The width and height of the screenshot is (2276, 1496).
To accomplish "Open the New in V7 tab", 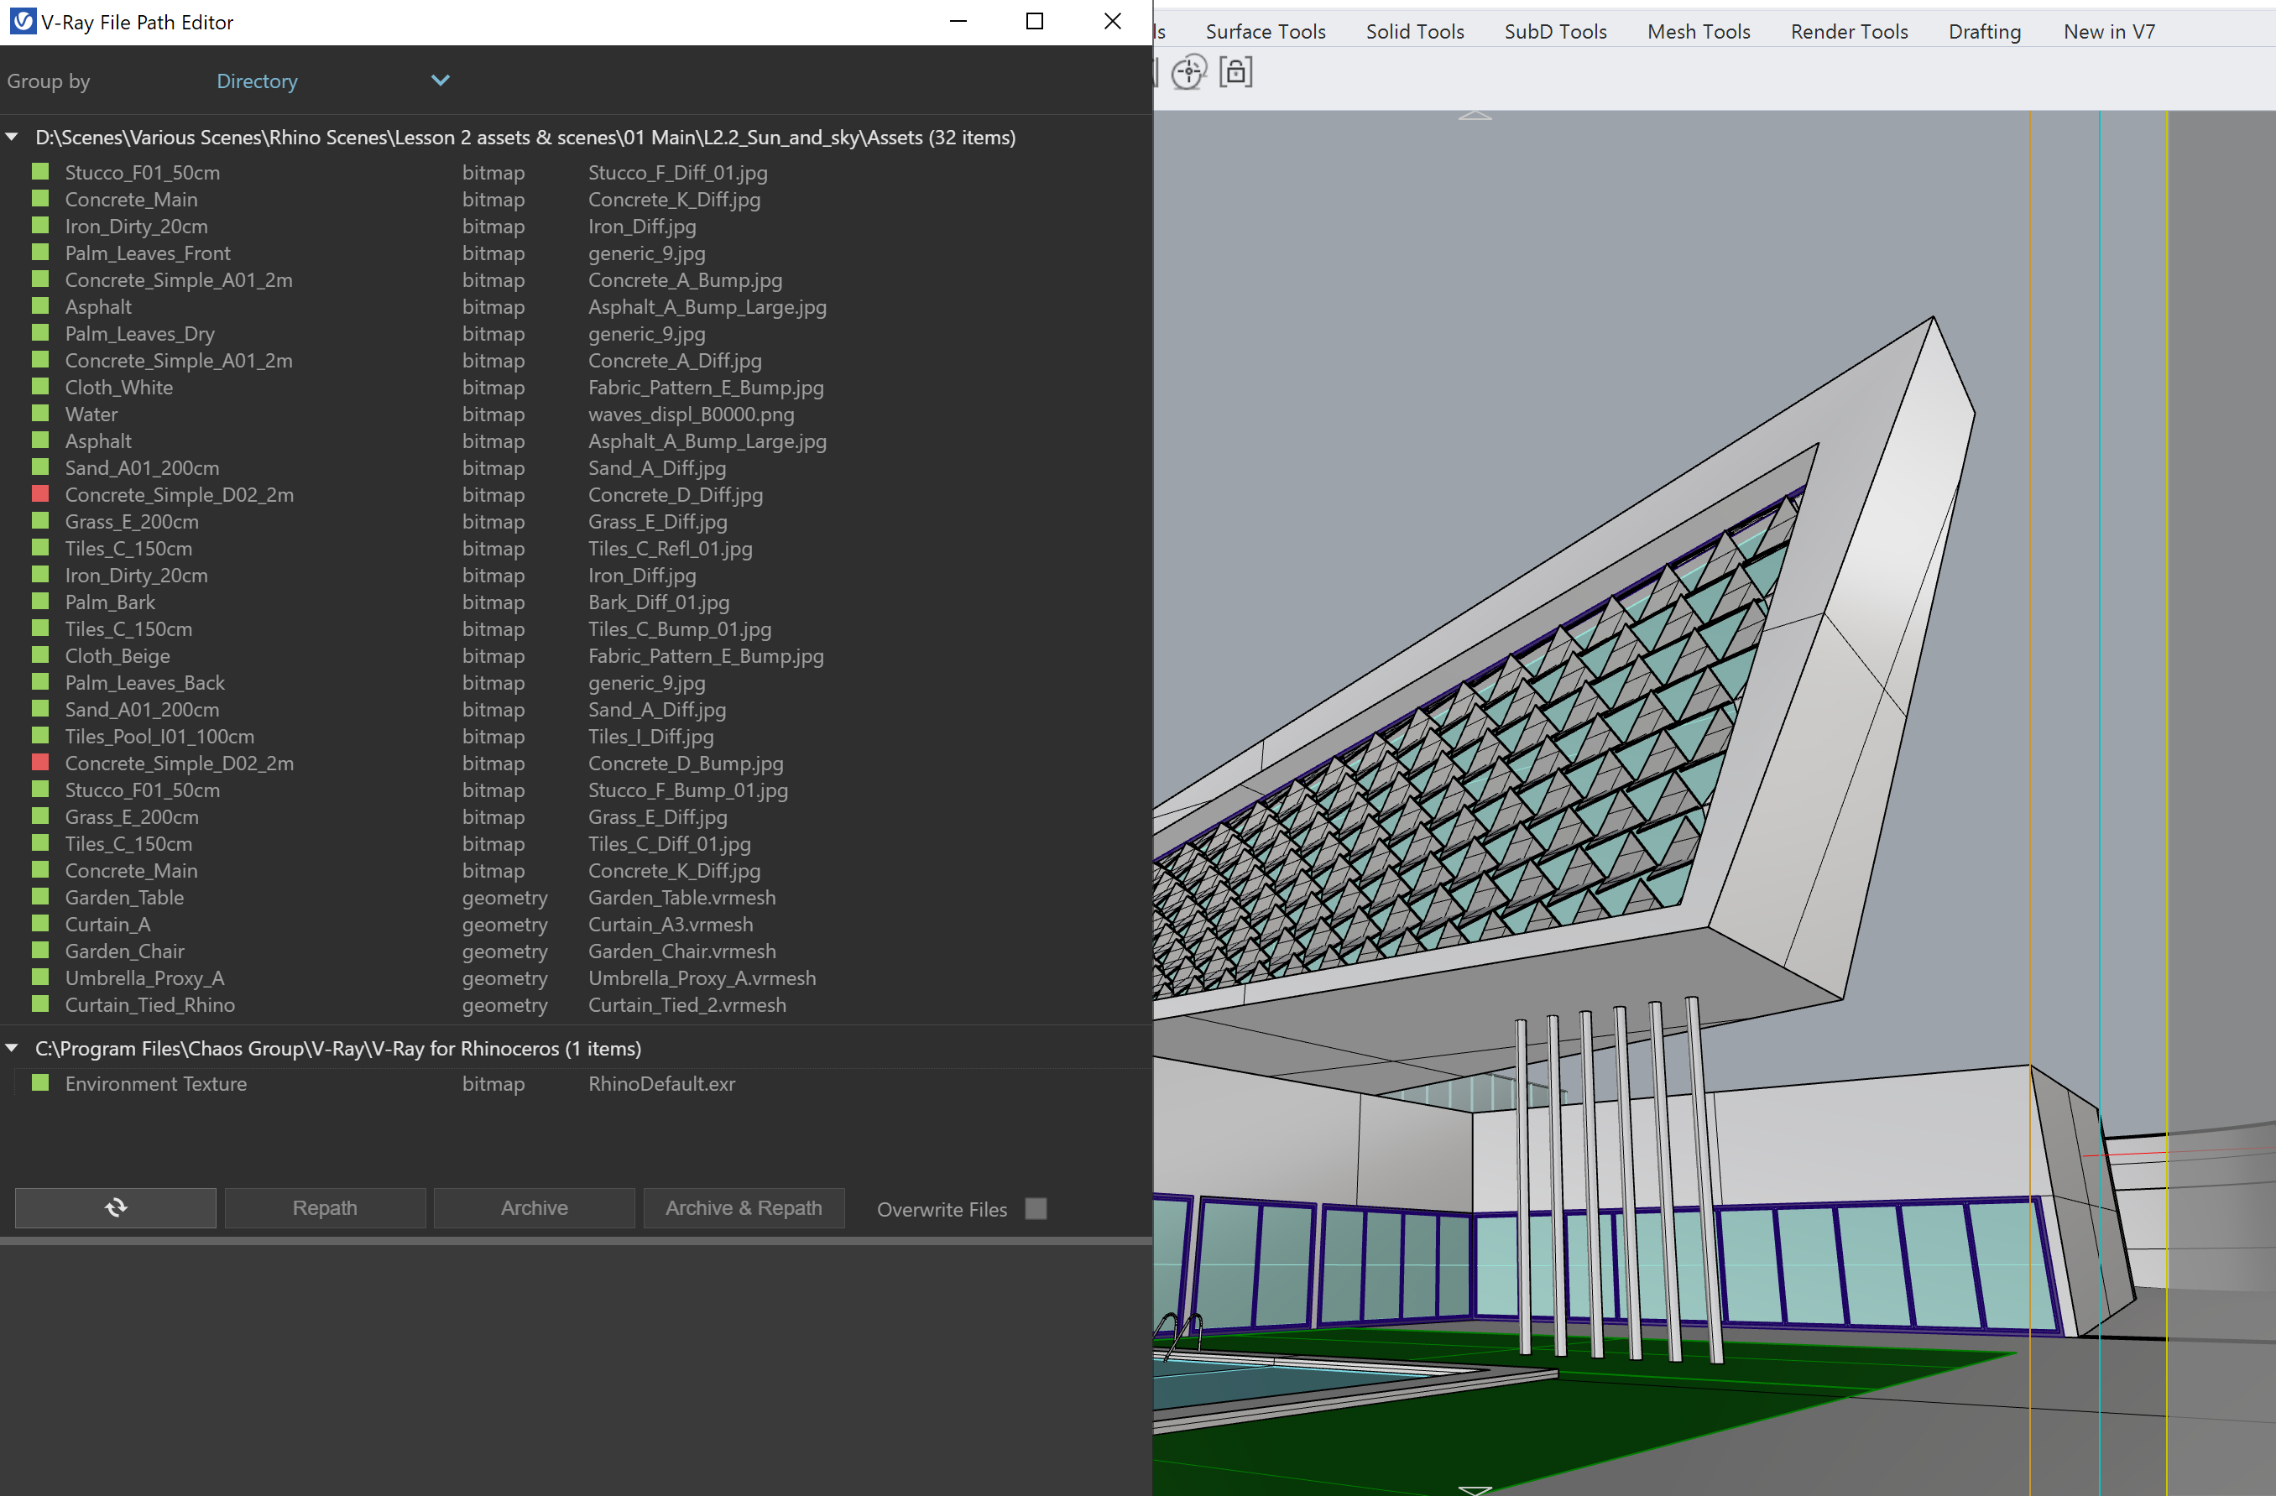I will point(2109,32).
